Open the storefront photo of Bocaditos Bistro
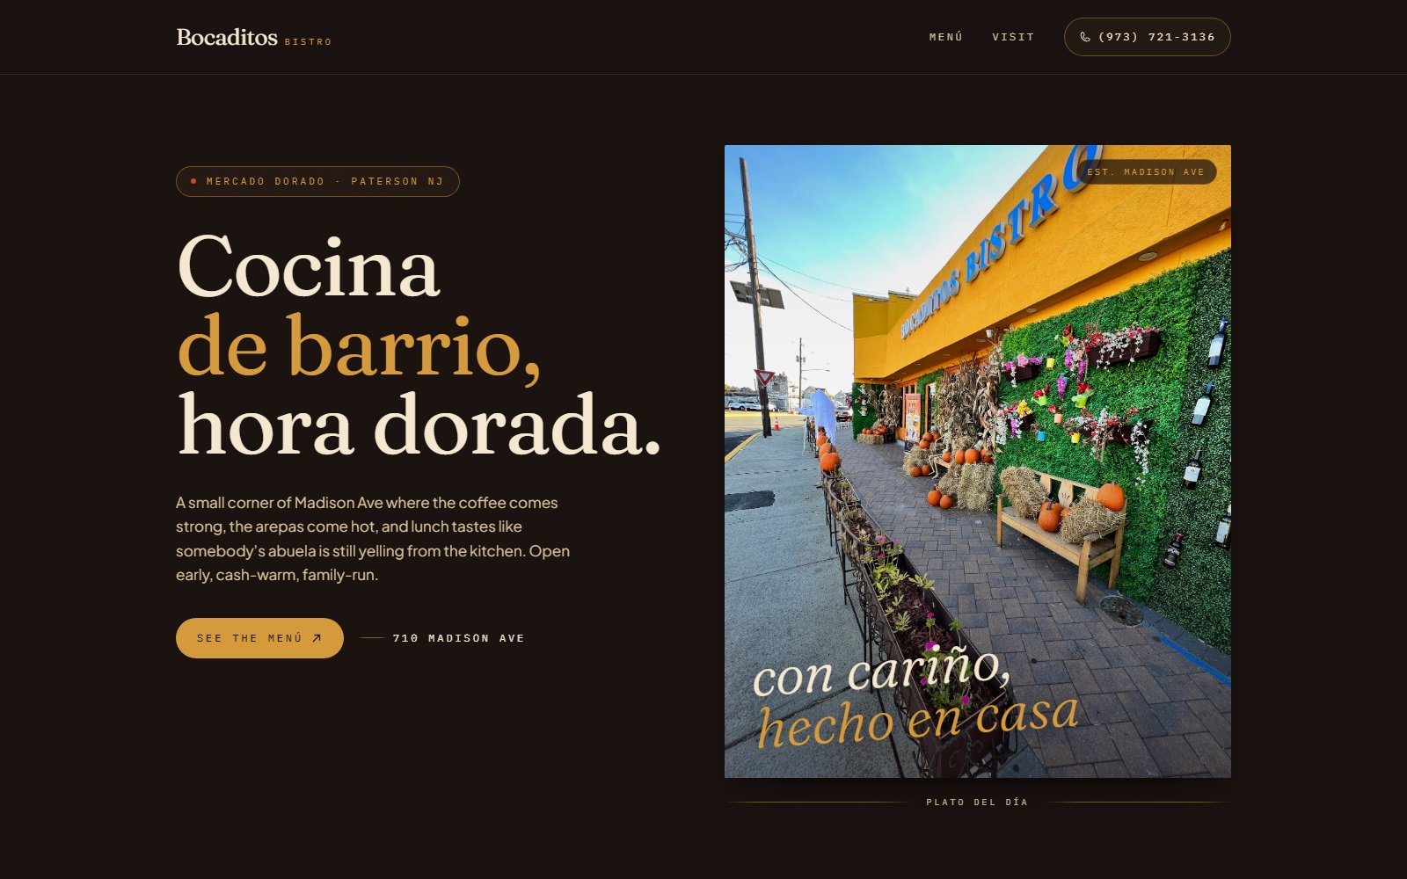Screen dimensions: 1407x879 (x=977, y=461)
